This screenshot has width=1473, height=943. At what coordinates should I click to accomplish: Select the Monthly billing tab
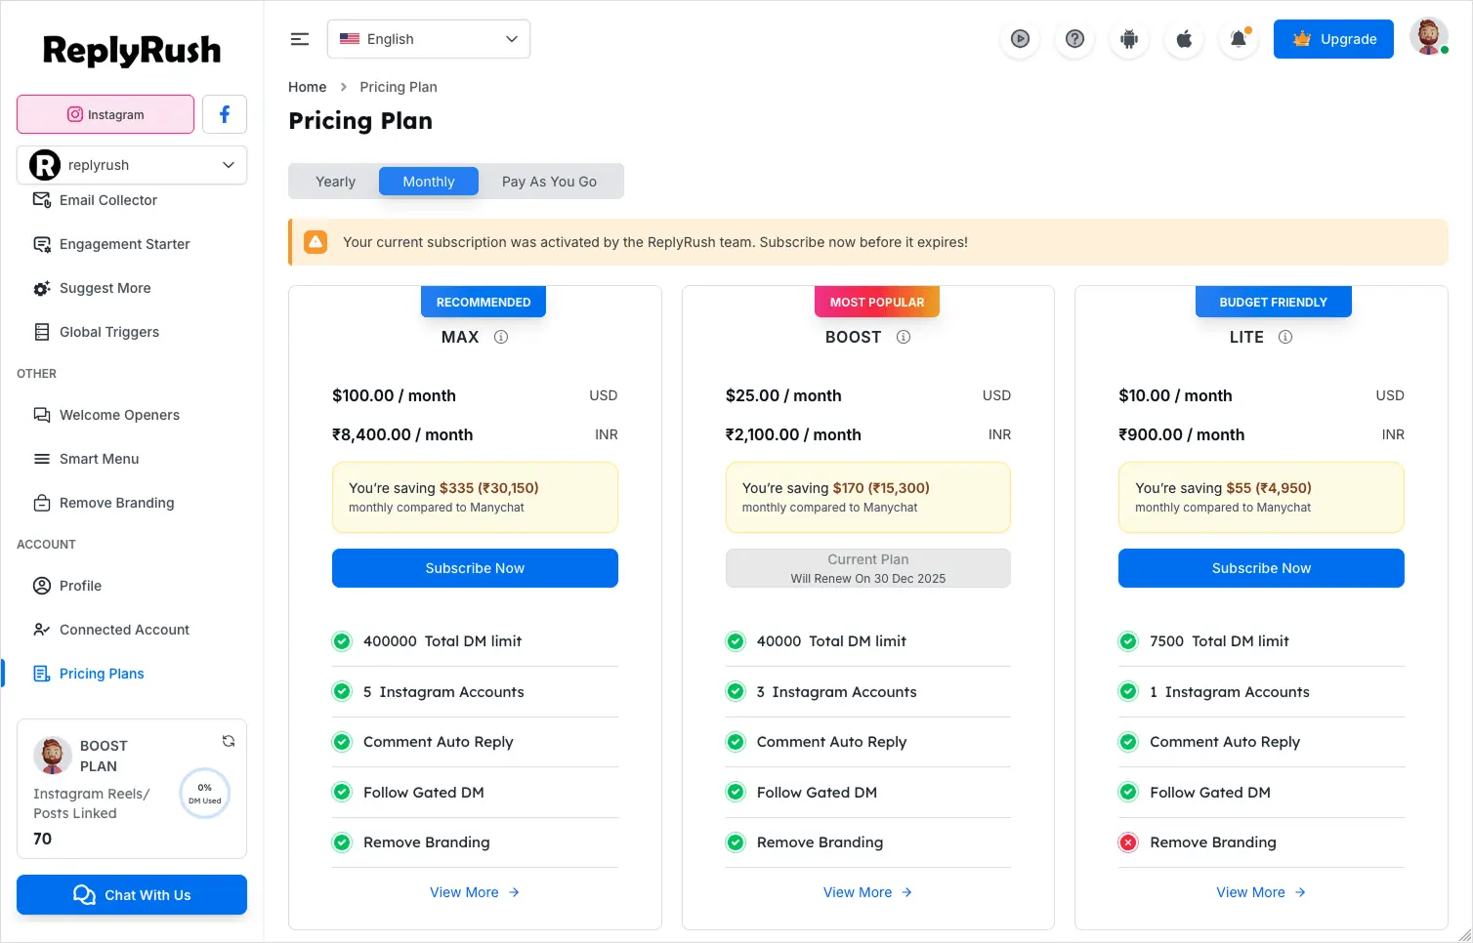[429, 182]
